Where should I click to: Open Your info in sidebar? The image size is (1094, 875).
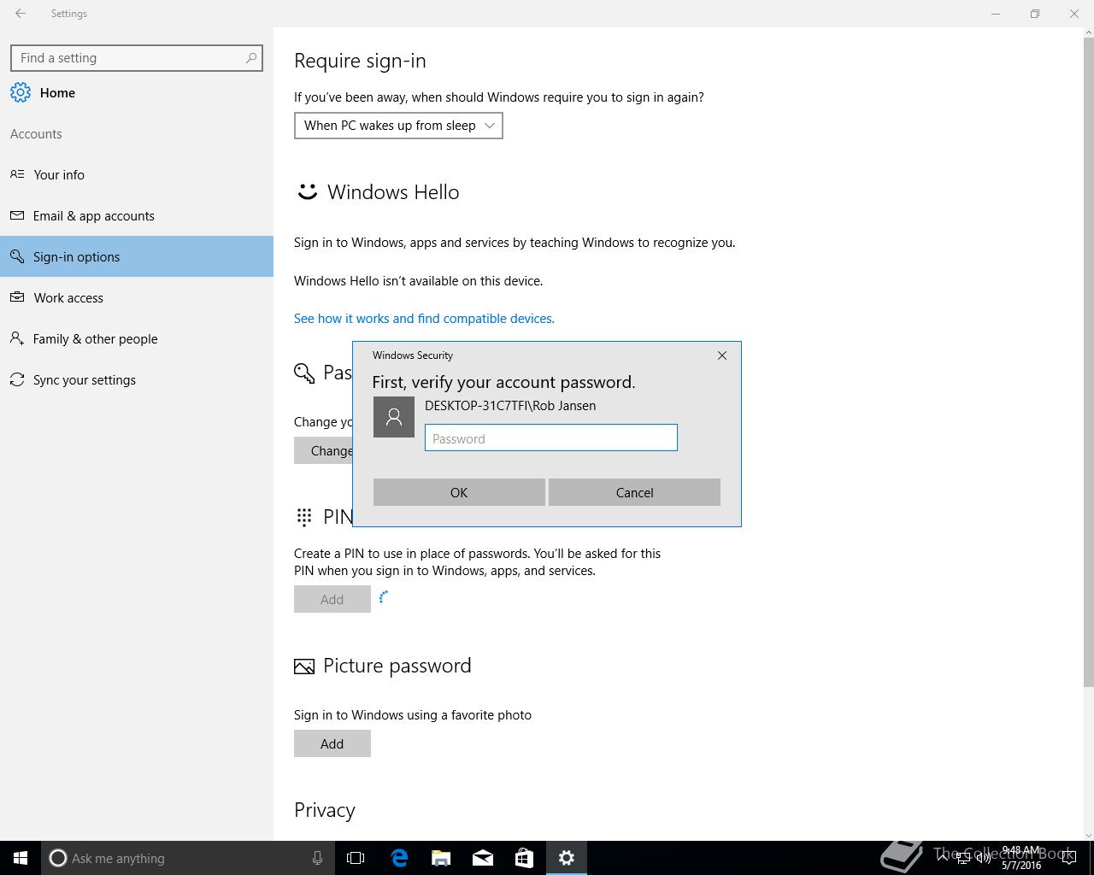tap(137, 174)
